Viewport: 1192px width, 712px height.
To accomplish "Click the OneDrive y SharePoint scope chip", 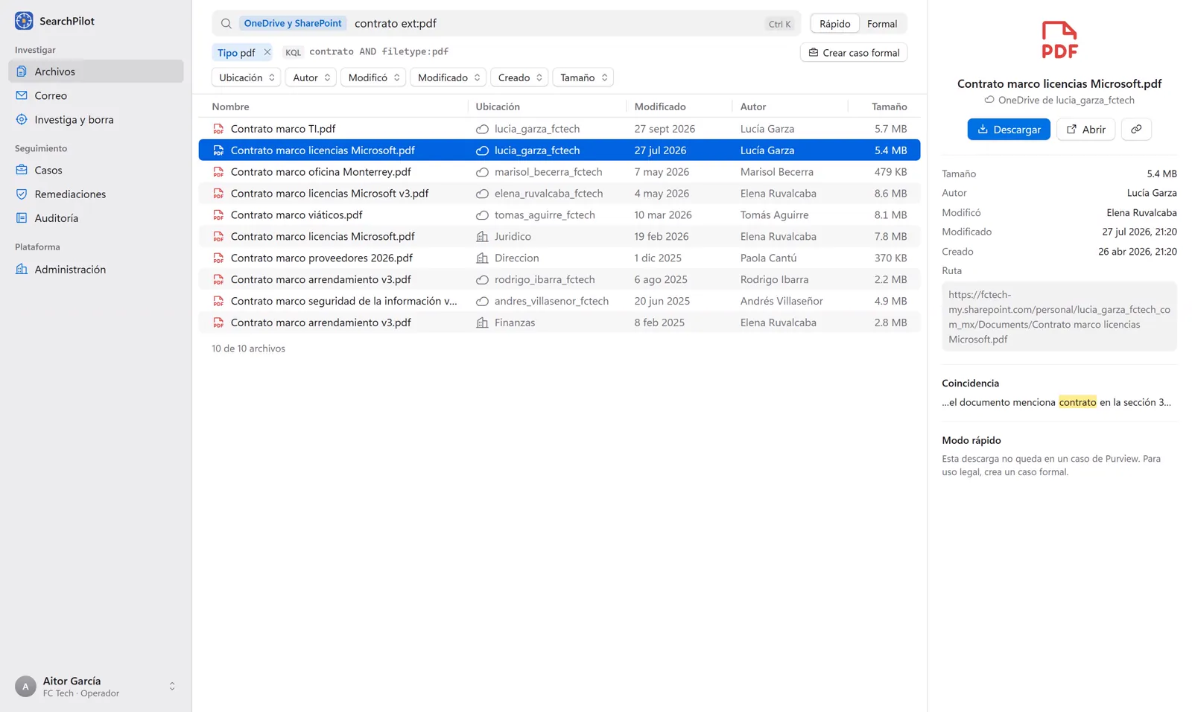I will [x=293, y=24].
